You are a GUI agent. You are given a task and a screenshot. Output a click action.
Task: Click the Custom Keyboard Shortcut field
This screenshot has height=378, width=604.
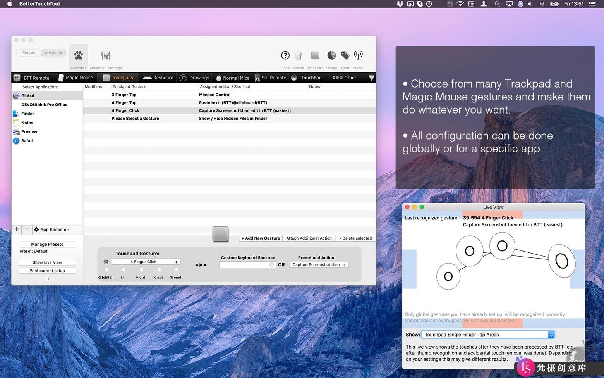[247, 265]
